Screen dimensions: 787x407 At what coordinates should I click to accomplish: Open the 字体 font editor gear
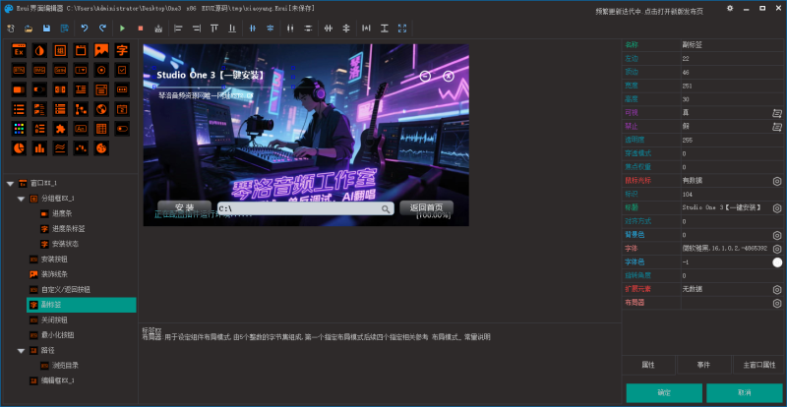[777, 249]
